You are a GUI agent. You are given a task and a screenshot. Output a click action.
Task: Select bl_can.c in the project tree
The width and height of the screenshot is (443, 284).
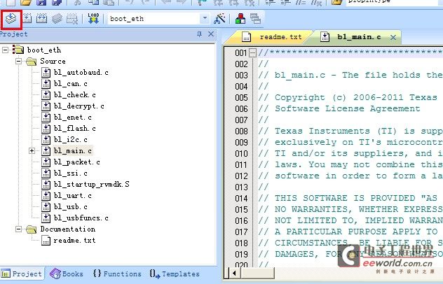pyautogui.click(x=70, y=84)
